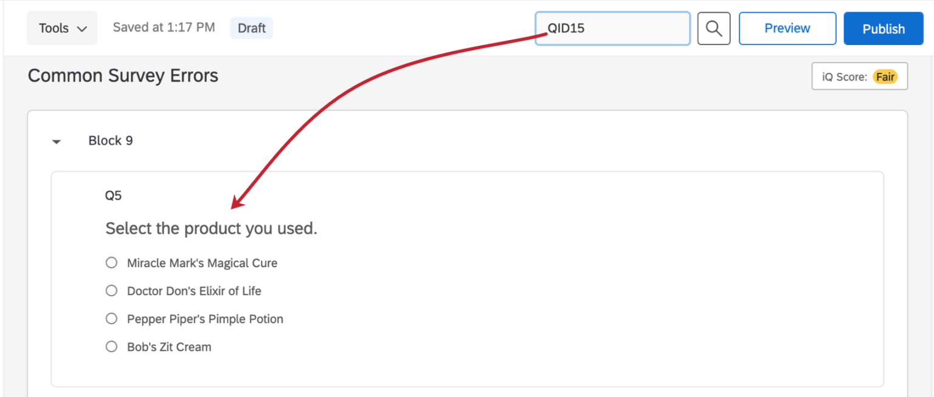934x397 pixels.
Task: Click the Preview button
Action: click(x=787, y=28)
